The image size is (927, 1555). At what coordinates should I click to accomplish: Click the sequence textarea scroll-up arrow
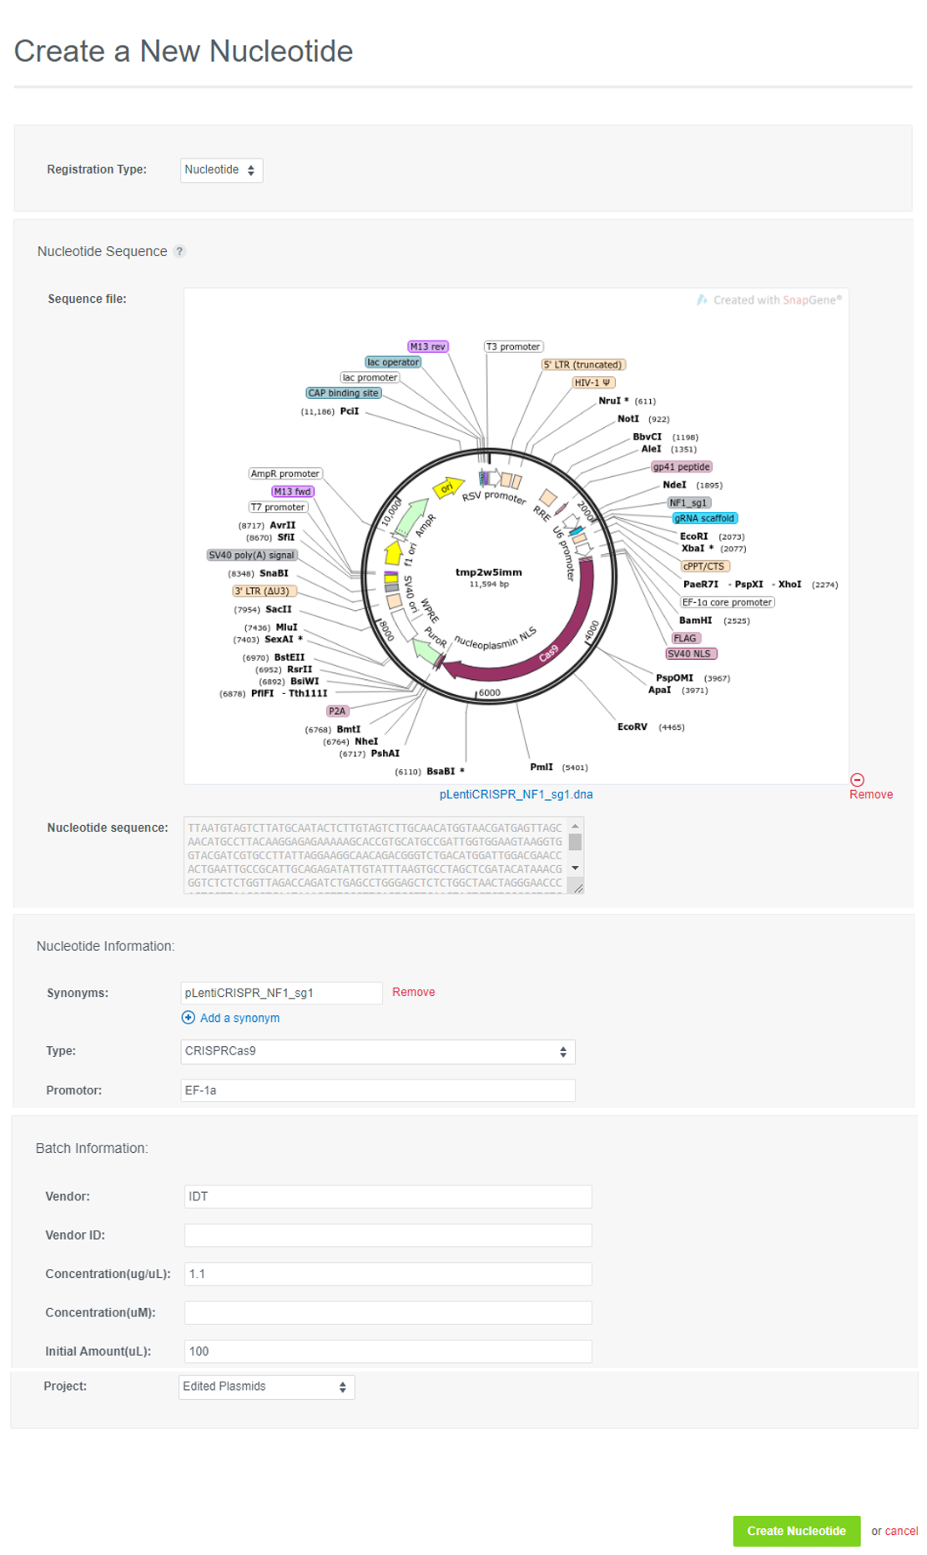(x=575, y=826)
